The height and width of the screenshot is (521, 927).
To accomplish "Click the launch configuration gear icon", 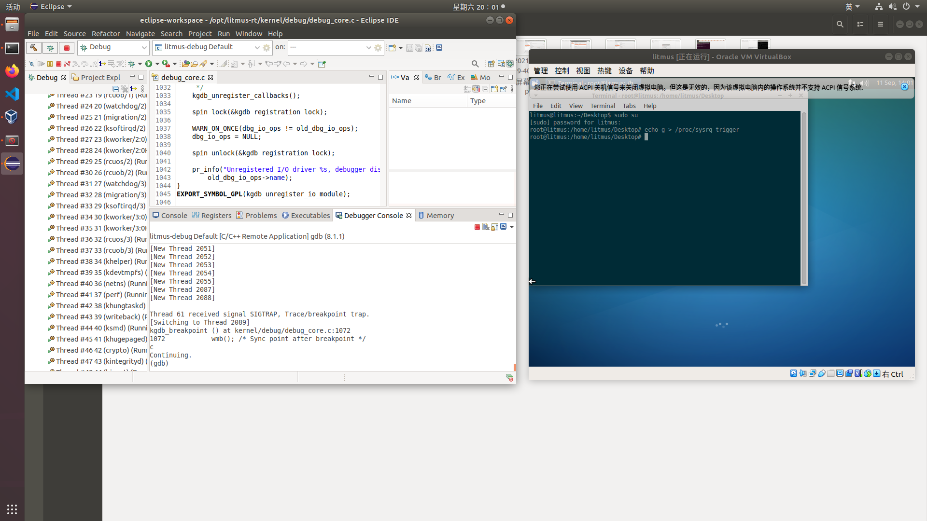I will point(267,47).
